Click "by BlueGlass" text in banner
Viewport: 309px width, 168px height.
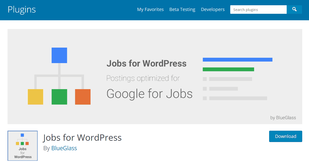[x=283, y=117]
